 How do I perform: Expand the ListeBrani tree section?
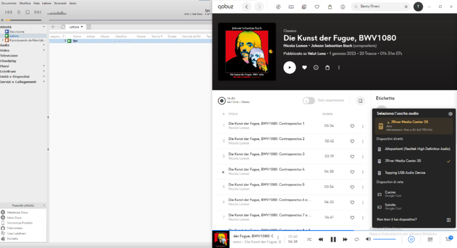click(x=44, y=71)
